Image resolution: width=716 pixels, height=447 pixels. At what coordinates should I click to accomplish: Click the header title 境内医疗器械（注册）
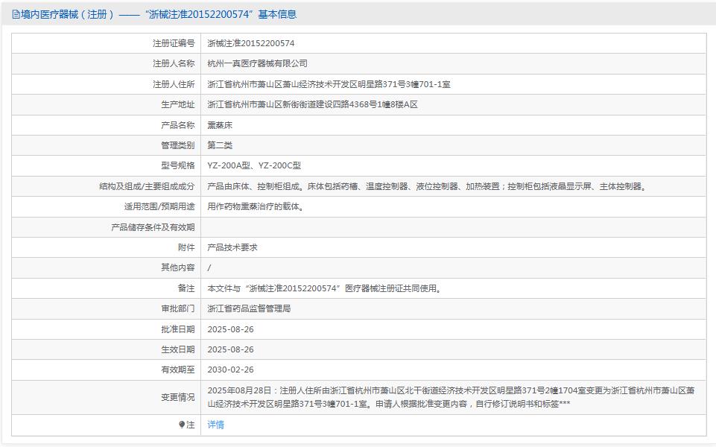67,15
